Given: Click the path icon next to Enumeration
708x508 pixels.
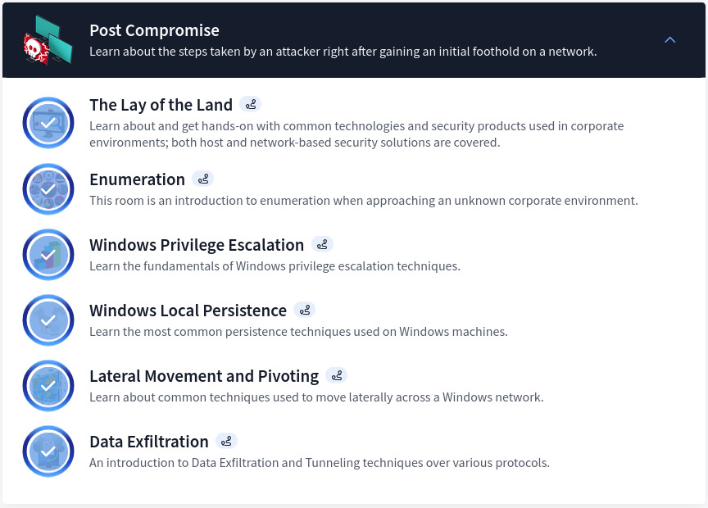Looking at the screenshot, I should coord(203,179).
